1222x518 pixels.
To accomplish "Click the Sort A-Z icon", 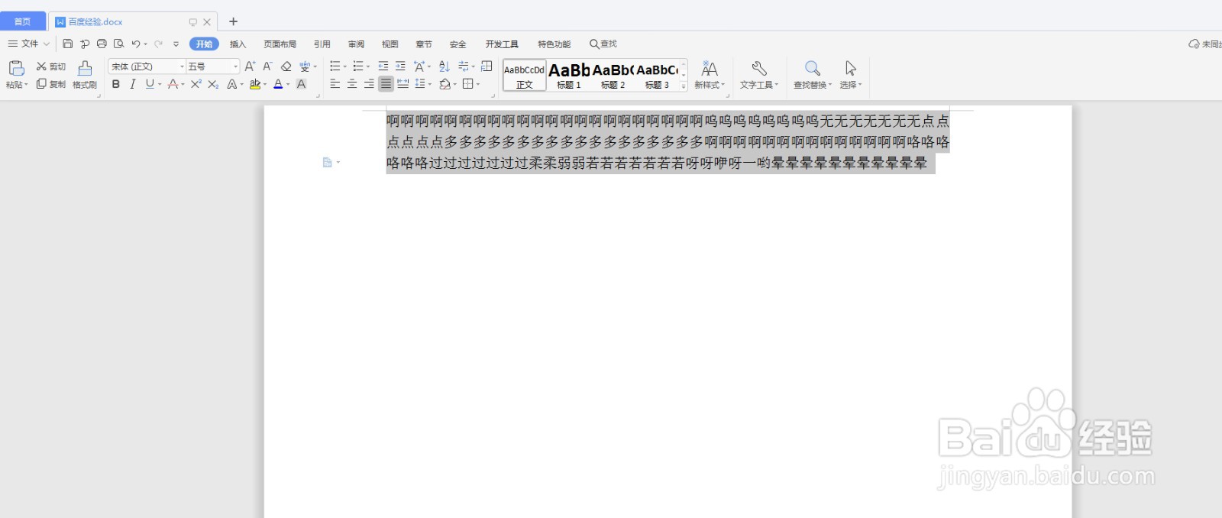I will point(445,66).
